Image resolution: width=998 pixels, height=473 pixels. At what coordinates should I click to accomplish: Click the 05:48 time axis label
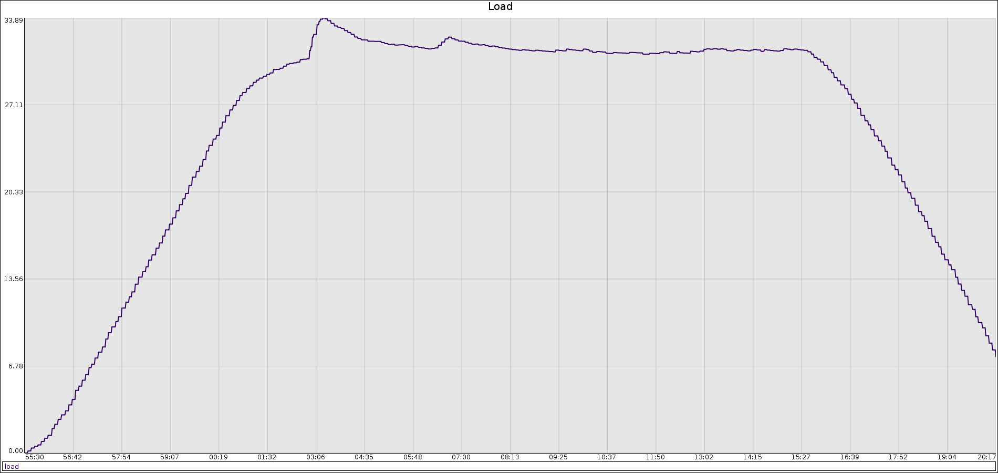(413, 457)
